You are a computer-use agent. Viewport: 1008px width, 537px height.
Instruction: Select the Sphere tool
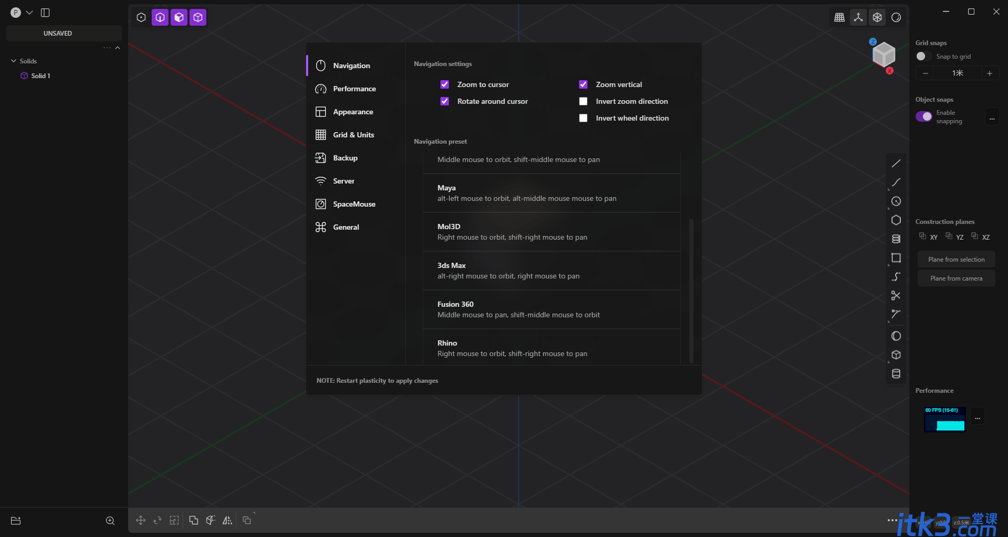point(896,336)
